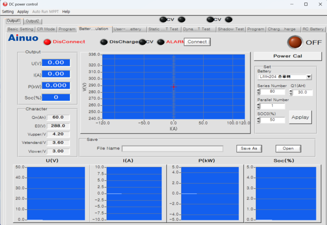Viewport: 327px width, 225px height.
Task: Expand the Battery type dropdown
Action: point(309,77)
